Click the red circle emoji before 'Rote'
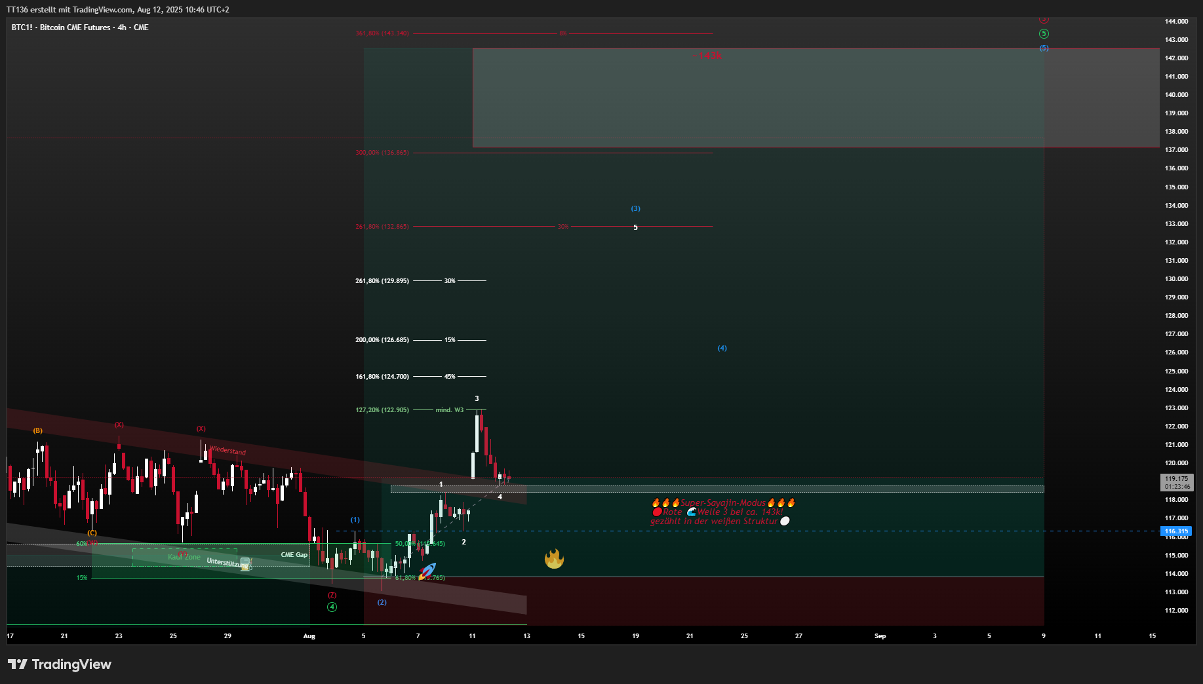This screenshot has height=684, width=1203. tap(657, 512)
